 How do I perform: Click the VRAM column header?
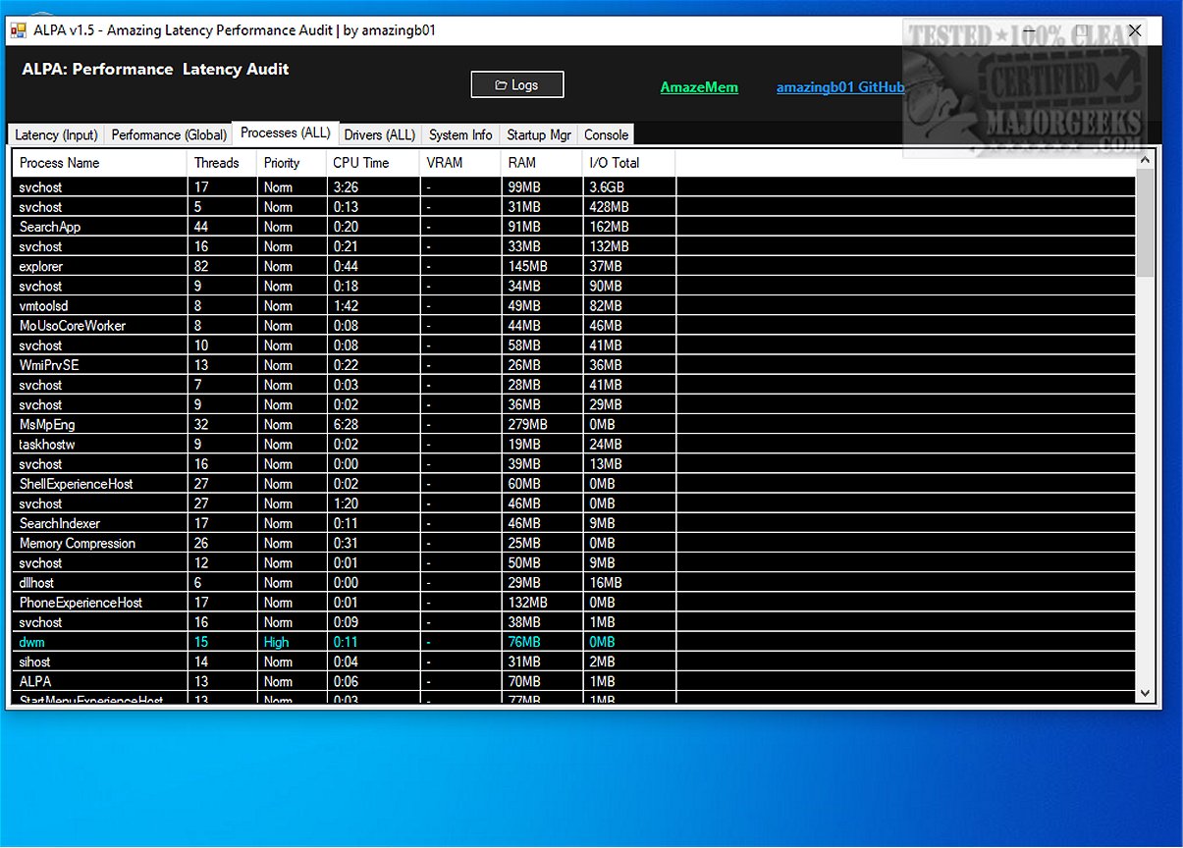(x=459, y=163)
